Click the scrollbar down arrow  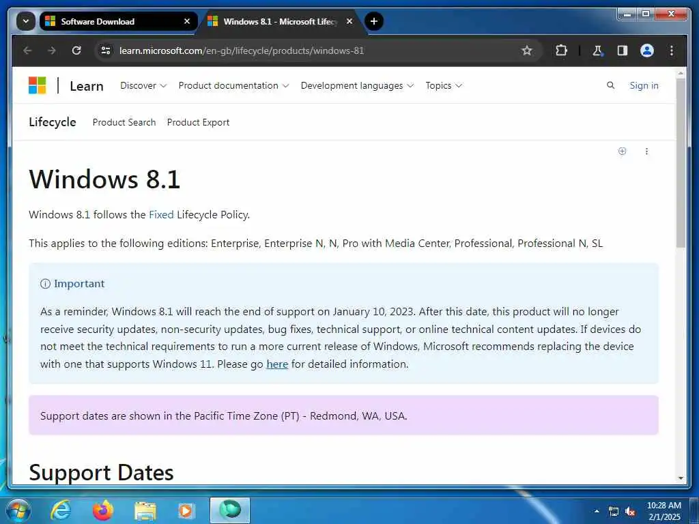tap(681, 478)
